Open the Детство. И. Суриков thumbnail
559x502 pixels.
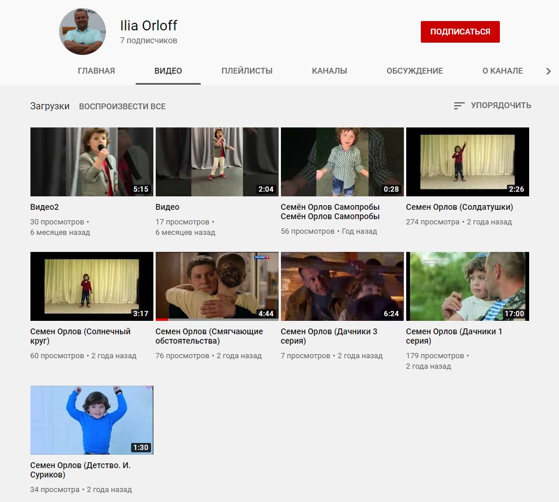91,420
